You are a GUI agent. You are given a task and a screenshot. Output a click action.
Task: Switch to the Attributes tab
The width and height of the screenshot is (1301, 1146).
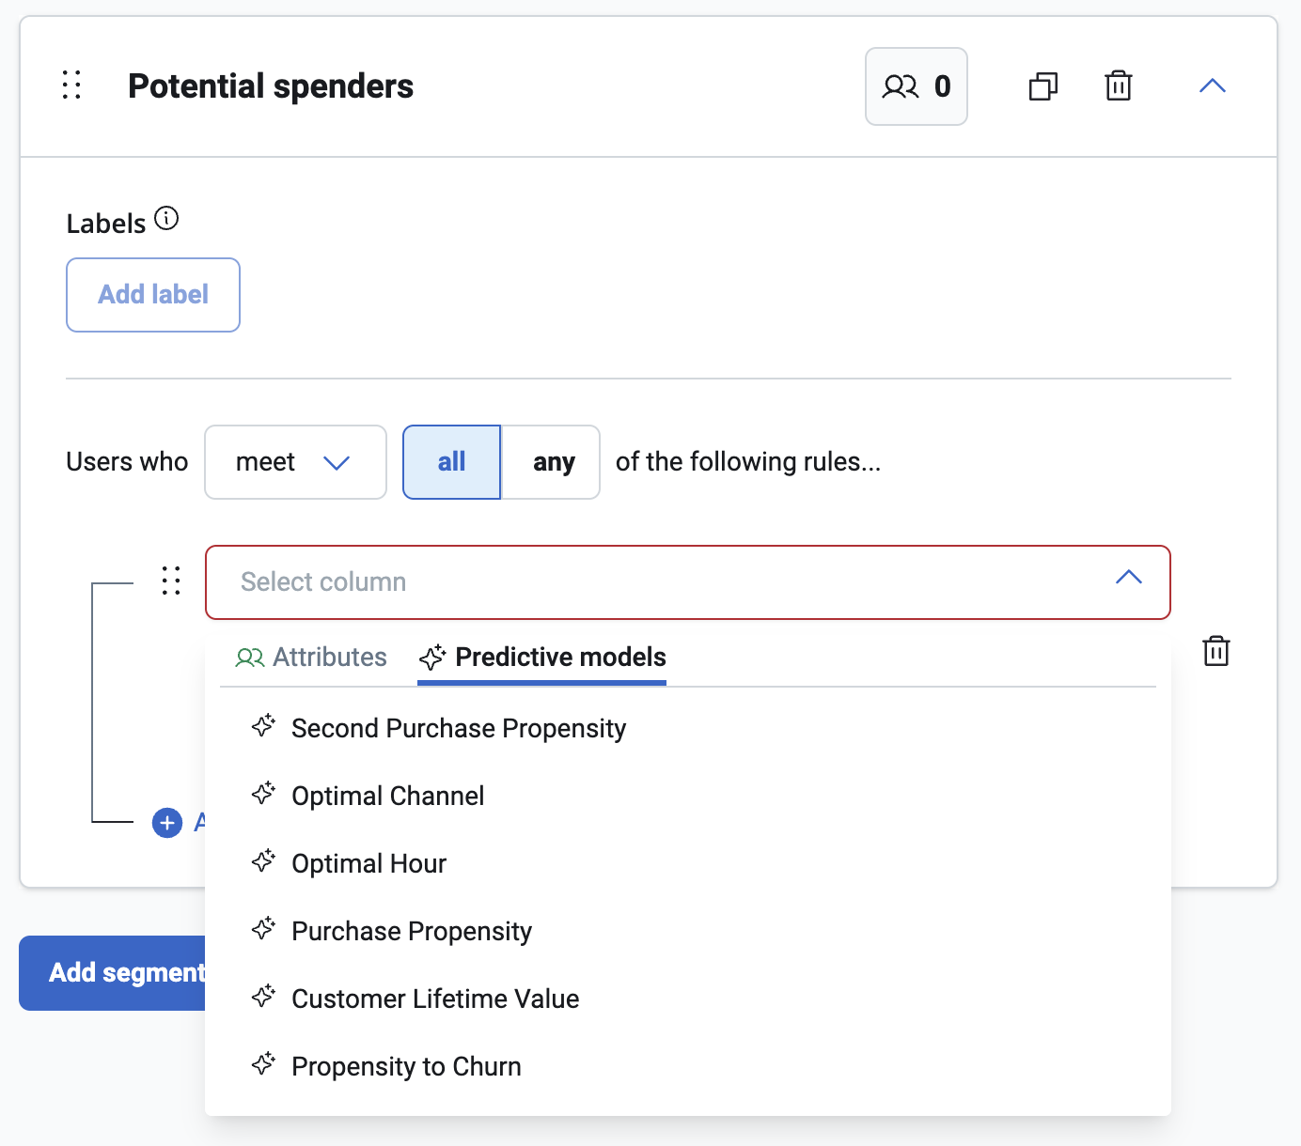(x=311, y=658)
